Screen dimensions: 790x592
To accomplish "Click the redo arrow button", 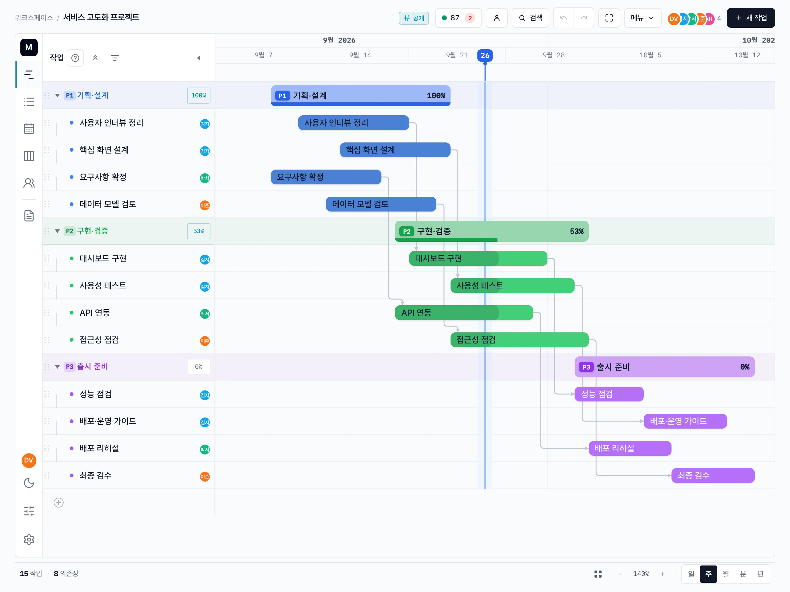I will click(584, 18).
